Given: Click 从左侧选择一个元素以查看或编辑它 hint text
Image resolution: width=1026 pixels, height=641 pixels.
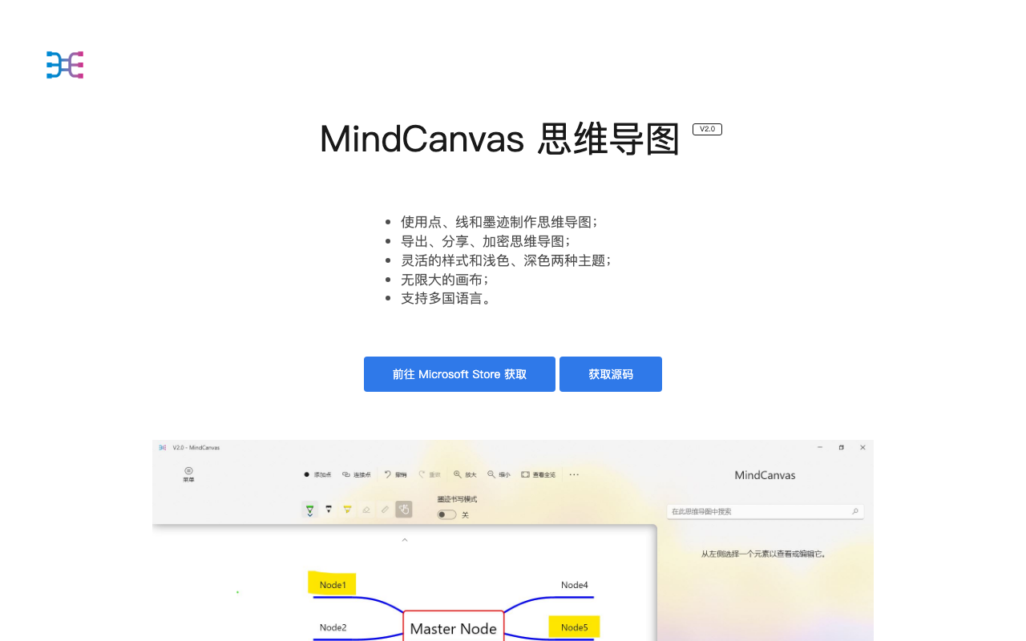Looking at the screenshot, I should click(x=764, y=554).
